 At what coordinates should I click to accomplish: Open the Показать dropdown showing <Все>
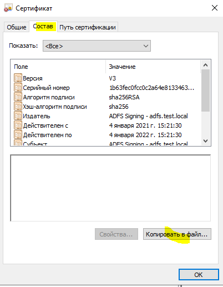[97, 46]
